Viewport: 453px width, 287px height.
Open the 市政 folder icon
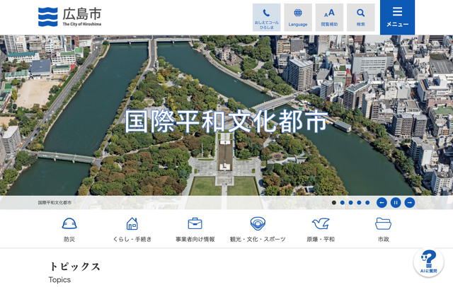[x=383, y=229]
